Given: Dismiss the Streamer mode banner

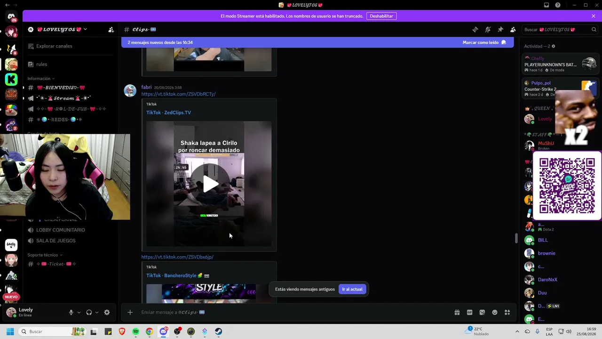Looking at the screenshot, I should coord(594,16).
